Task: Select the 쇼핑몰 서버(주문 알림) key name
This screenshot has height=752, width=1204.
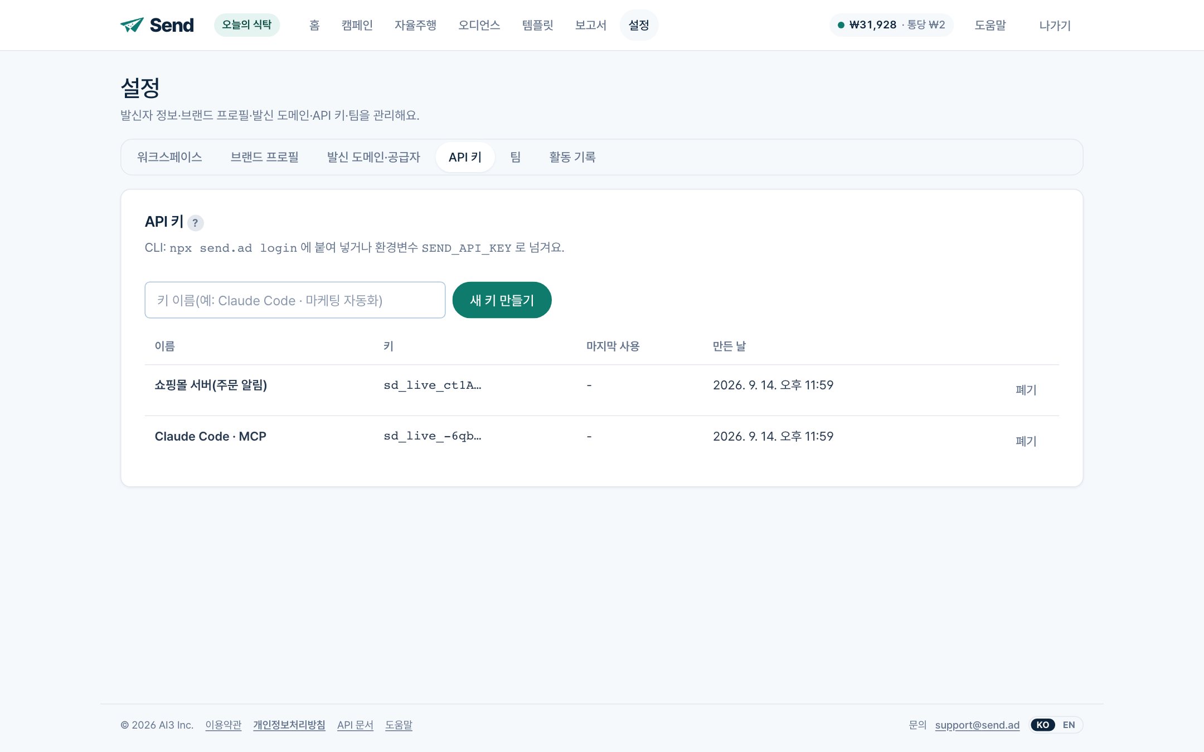Action: pos(211,385)
